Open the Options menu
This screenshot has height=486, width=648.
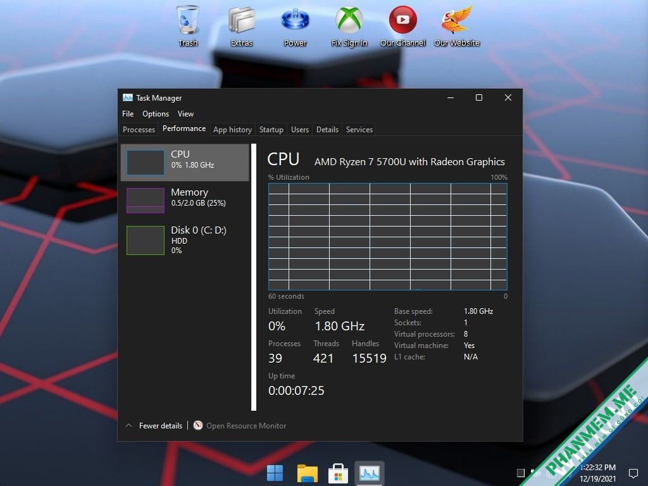156,114
